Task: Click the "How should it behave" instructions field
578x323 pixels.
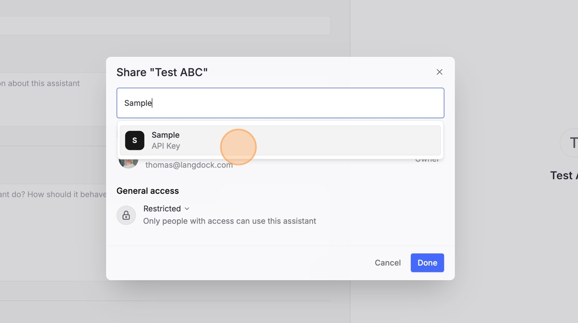Action: coord(52,206)
